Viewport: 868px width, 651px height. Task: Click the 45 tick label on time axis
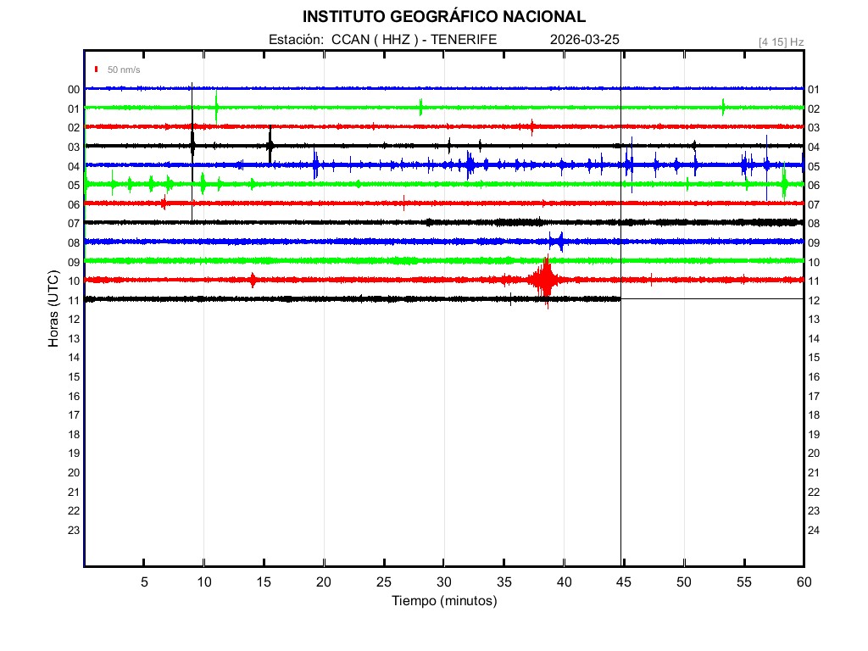point(624,582)
